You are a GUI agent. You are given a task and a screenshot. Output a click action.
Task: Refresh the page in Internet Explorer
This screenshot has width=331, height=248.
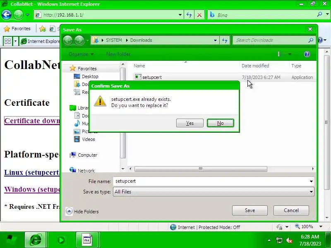coord(189,15)
